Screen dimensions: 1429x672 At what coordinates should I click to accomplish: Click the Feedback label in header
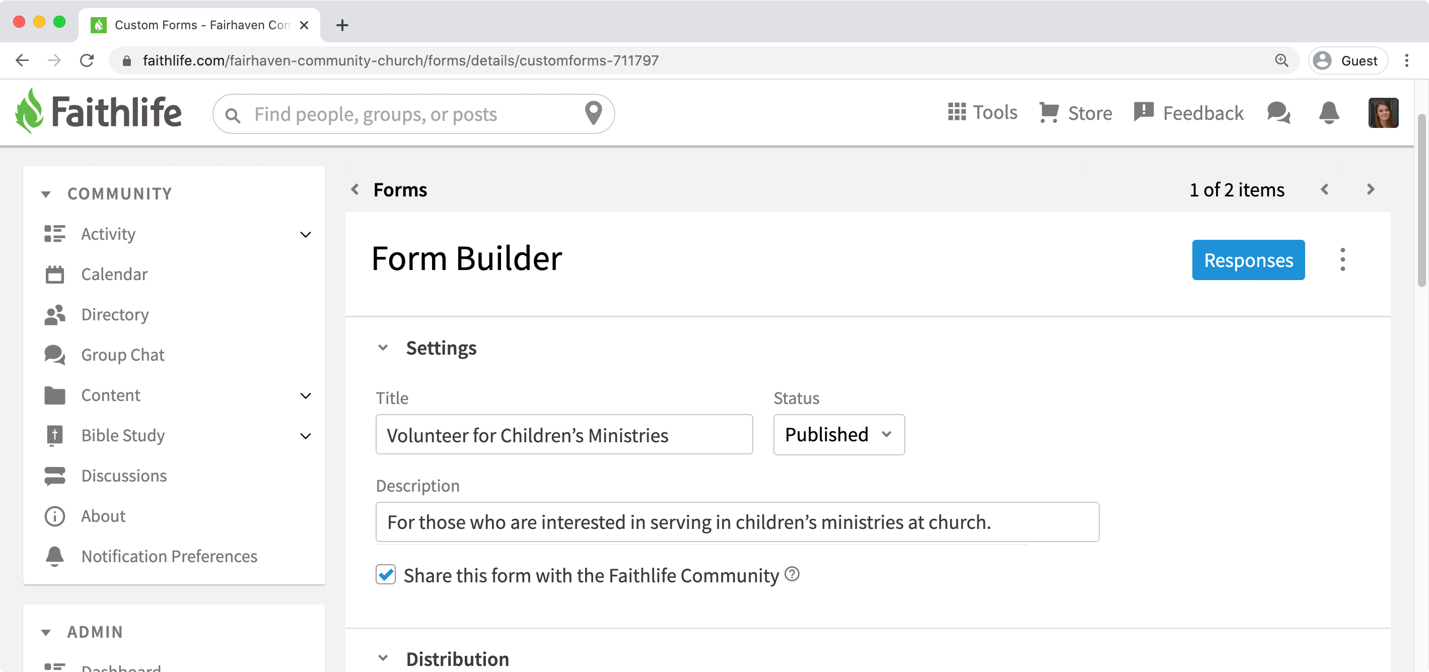point(1203,113)
